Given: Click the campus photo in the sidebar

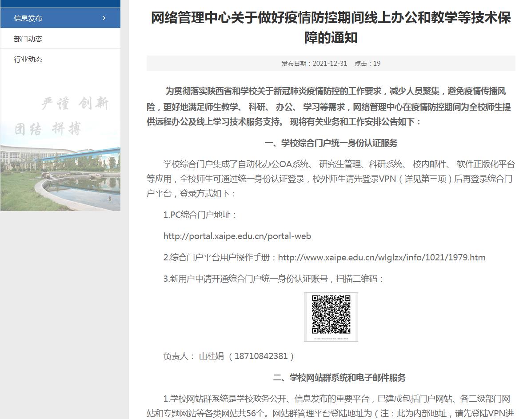Looking at the screenshot, I should click(x=60, y=178).
